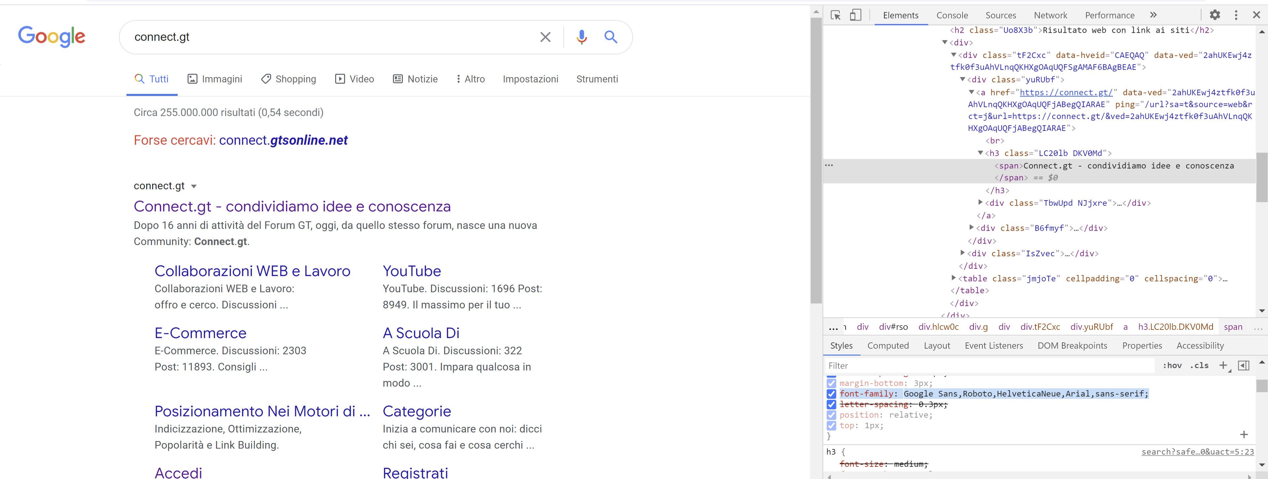Open the Accessibility tab
Screen dimensions: 1268x479
tap(1200, 346)
